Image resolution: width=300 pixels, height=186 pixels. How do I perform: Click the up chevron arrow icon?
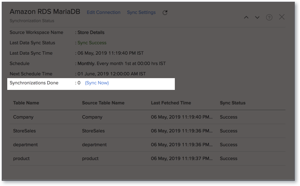(246, 17)
